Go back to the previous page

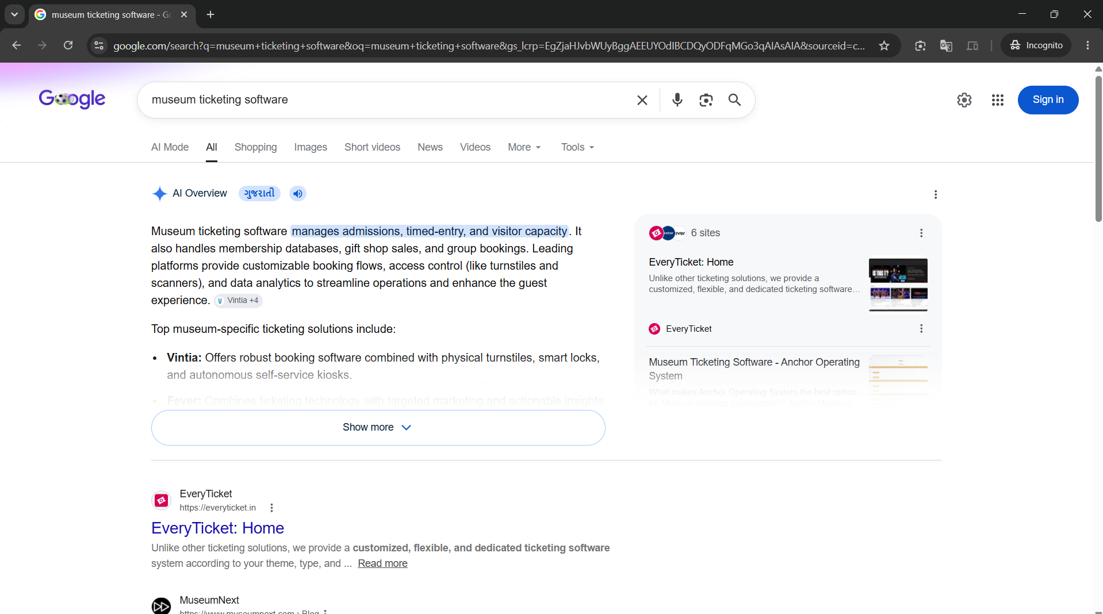17,45
